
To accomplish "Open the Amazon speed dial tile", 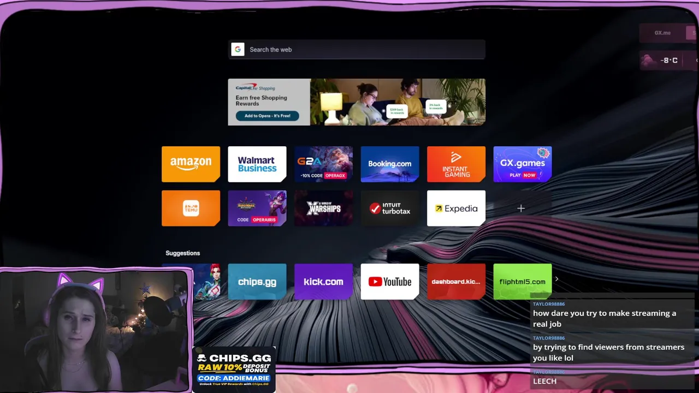I will click(191, 164).
